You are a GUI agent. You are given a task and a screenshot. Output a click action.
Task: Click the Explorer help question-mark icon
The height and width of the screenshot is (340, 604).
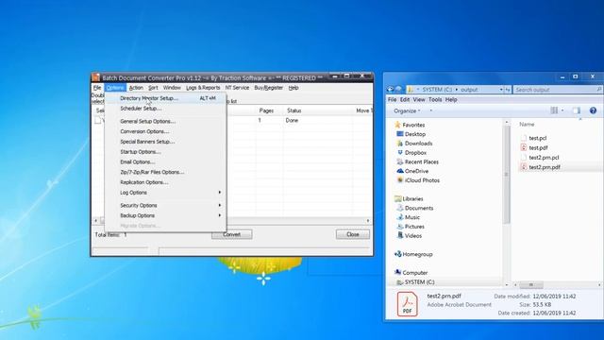click(594, 110)
